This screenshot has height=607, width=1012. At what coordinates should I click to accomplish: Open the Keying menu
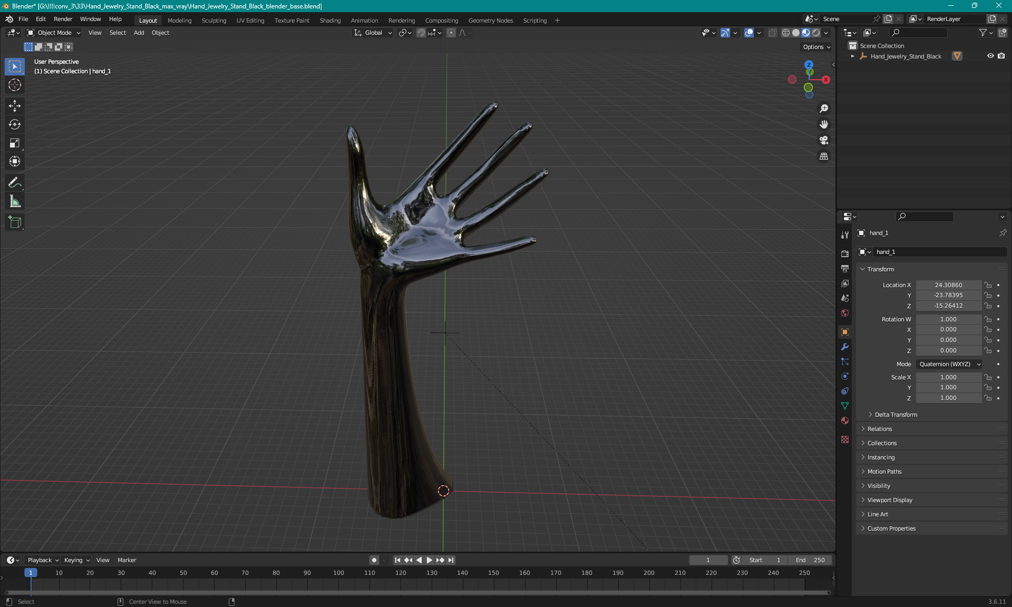77,560
